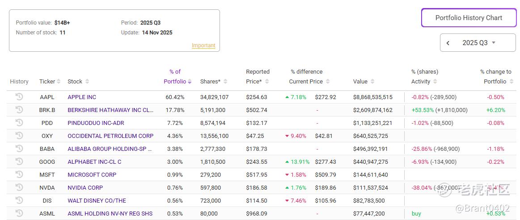Open WALT DISNEY CO/THE stock link

point(97,200)
